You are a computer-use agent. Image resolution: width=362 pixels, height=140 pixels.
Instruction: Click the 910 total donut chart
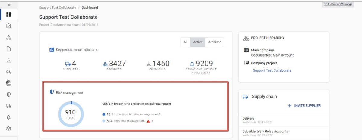pyautogui.click(x=71, y=114)
